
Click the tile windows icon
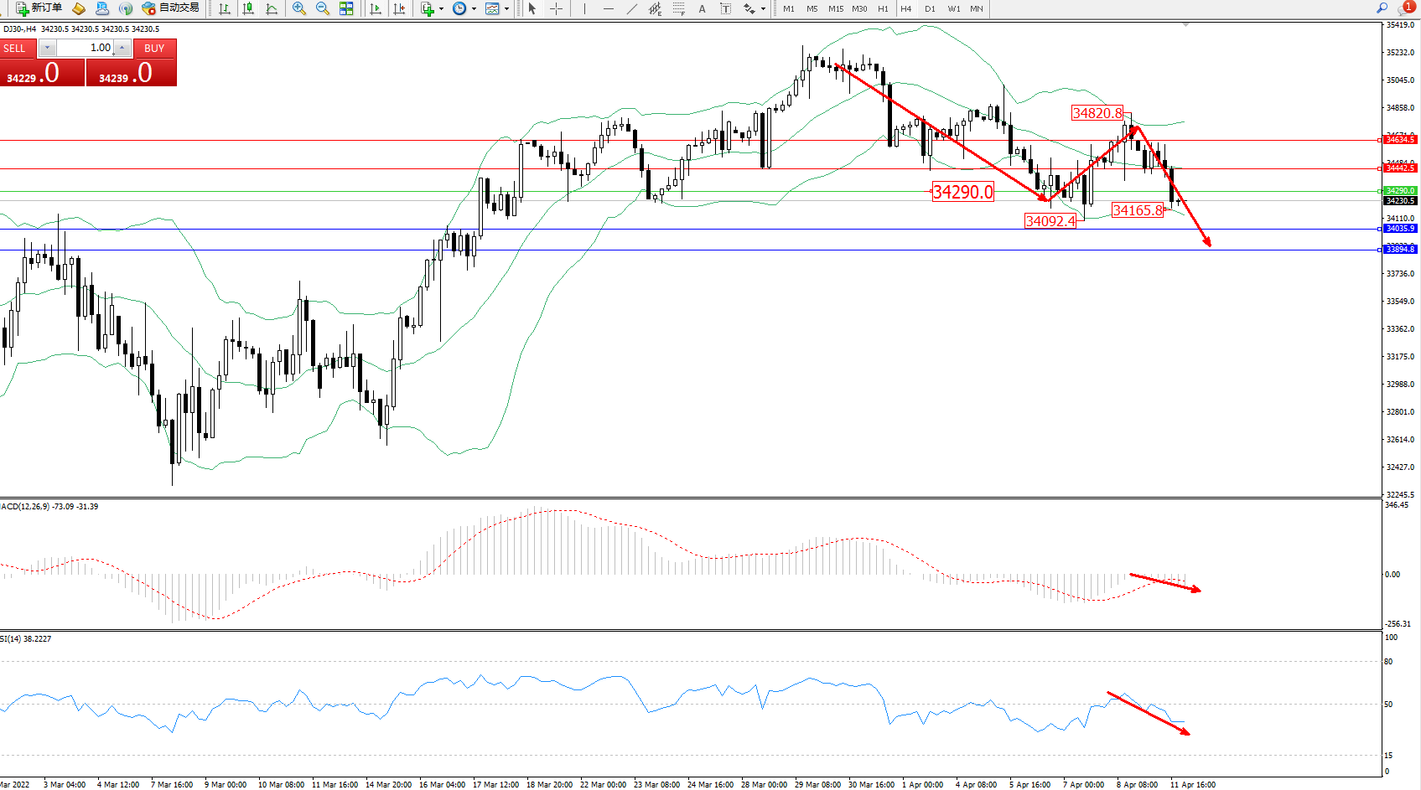tap(346, 8)
